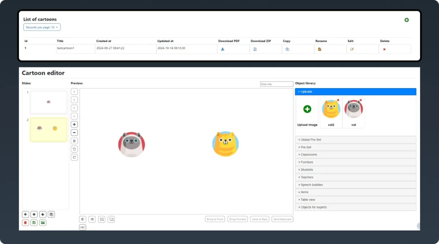This screenshot has height=244, width=439.
Task: Add text with the ABC button
Action: pyautogui.click(x=83, y=227)
